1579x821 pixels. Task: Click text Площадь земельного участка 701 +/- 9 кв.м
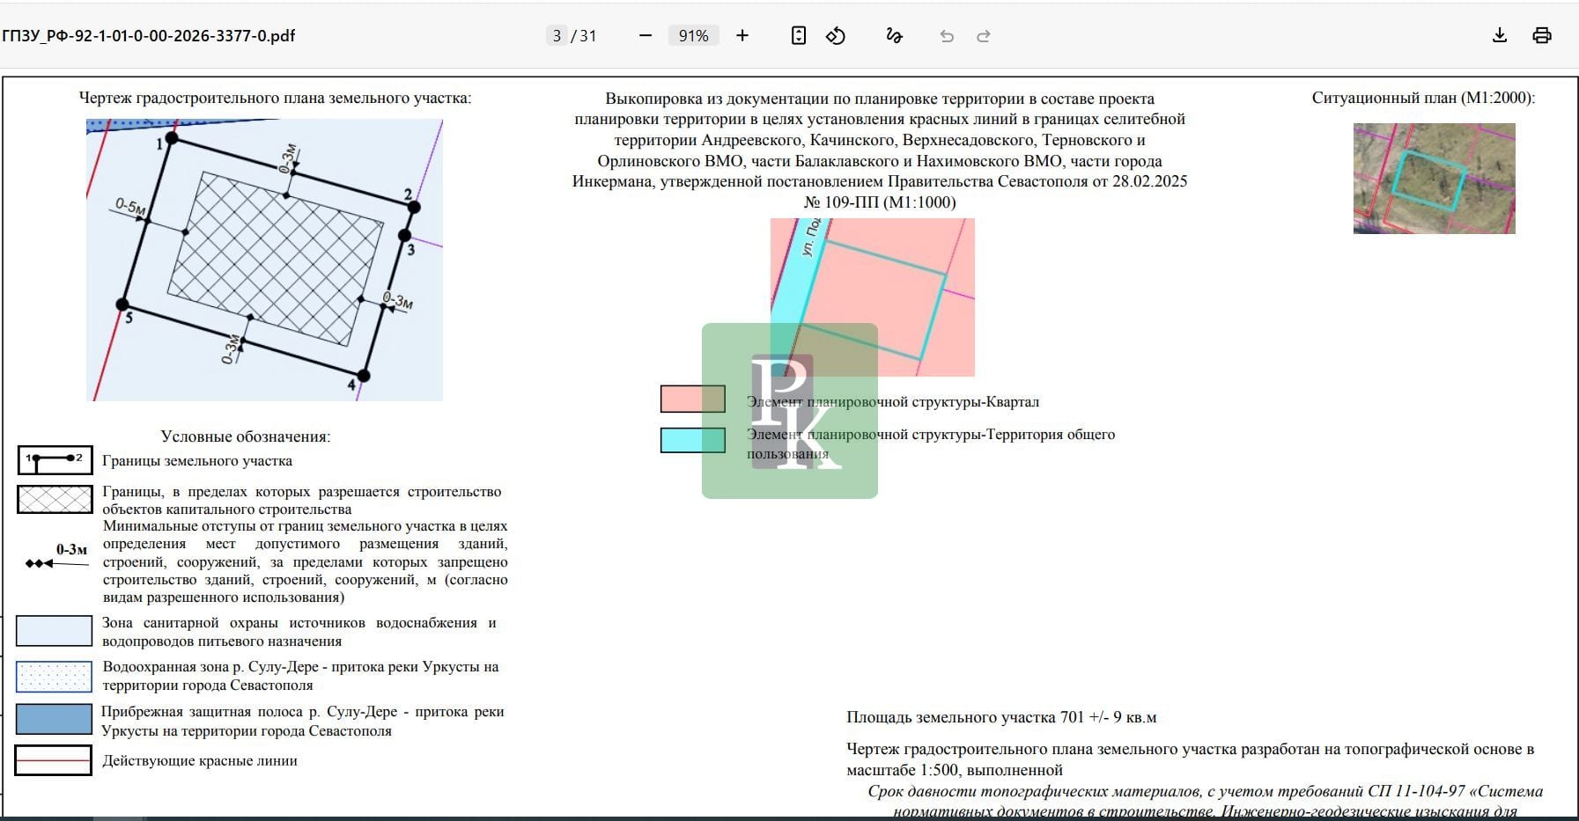[x=1001, y=717]
